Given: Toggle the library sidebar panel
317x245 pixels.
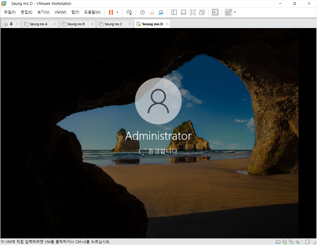Looking at the screenshot, I should tap(174, 12).
